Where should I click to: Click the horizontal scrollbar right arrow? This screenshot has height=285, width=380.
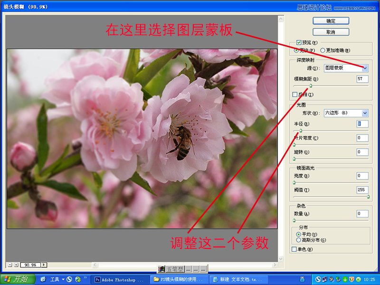275,265
